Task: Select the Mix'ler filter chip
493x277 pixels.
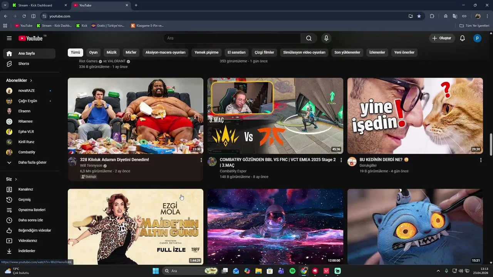Action: point(131,52)
